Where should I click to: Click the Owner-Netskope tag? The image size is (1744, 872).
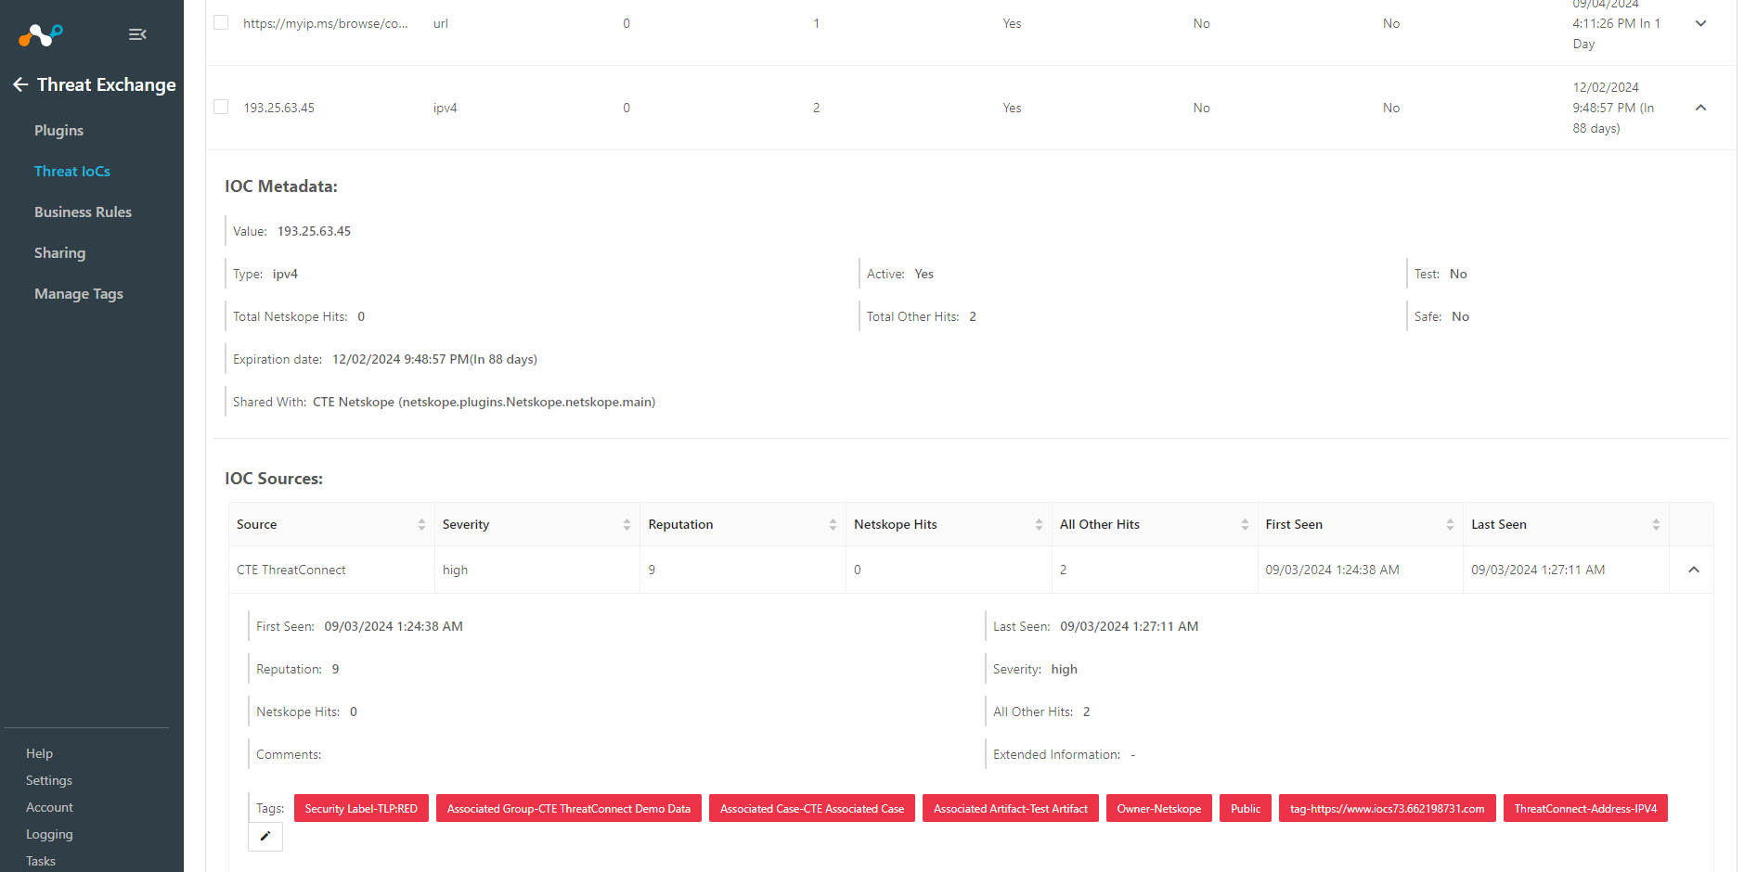click(x=1159, y=808)
